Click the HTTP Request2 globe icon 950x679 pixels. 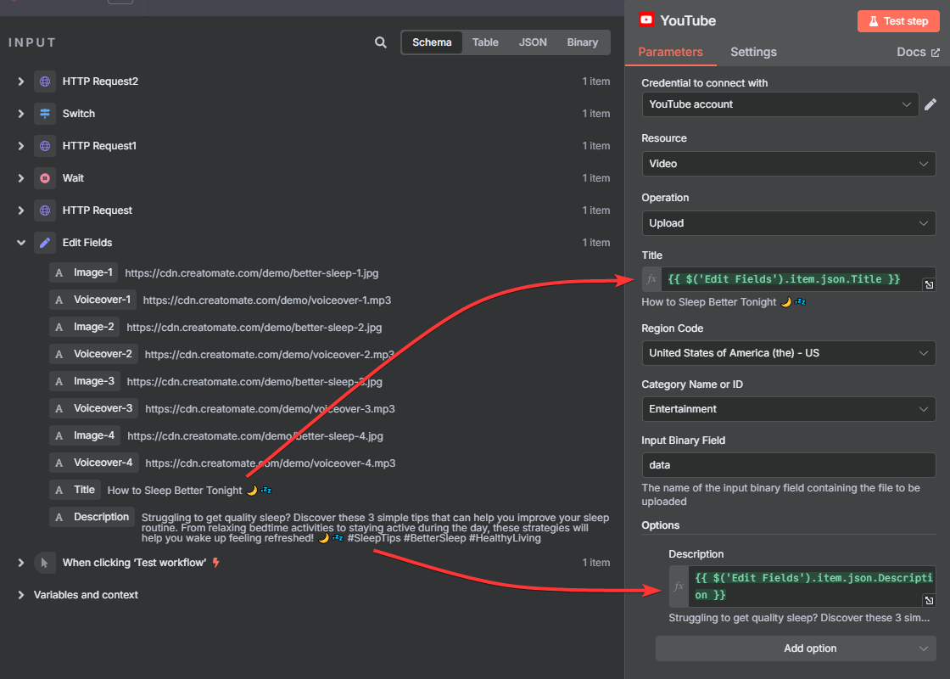(x=45, y=81)
